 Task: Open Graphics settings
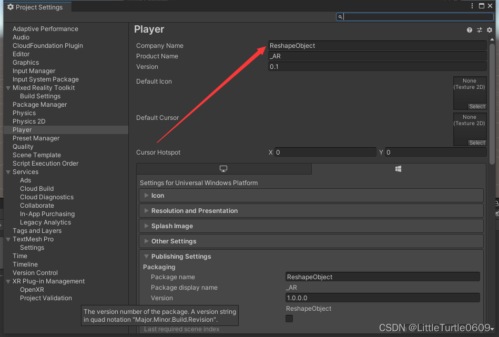(x=26, y=63)
